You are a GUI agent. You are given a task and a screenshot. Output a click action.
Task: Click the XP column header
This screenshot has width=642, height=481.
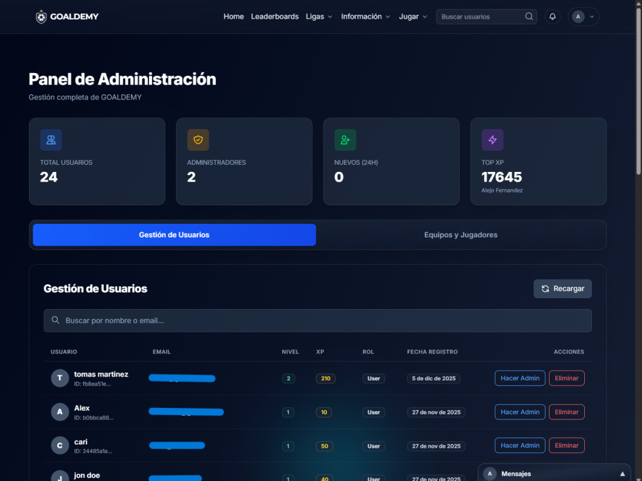[320, 351]
